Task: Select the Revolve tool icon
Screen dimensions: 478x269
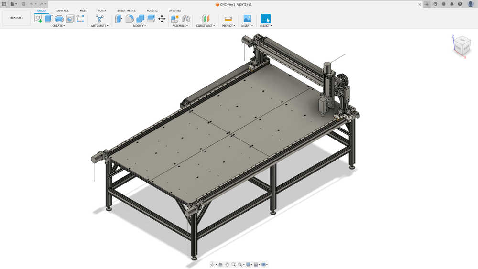Action: tap(59, 19)
